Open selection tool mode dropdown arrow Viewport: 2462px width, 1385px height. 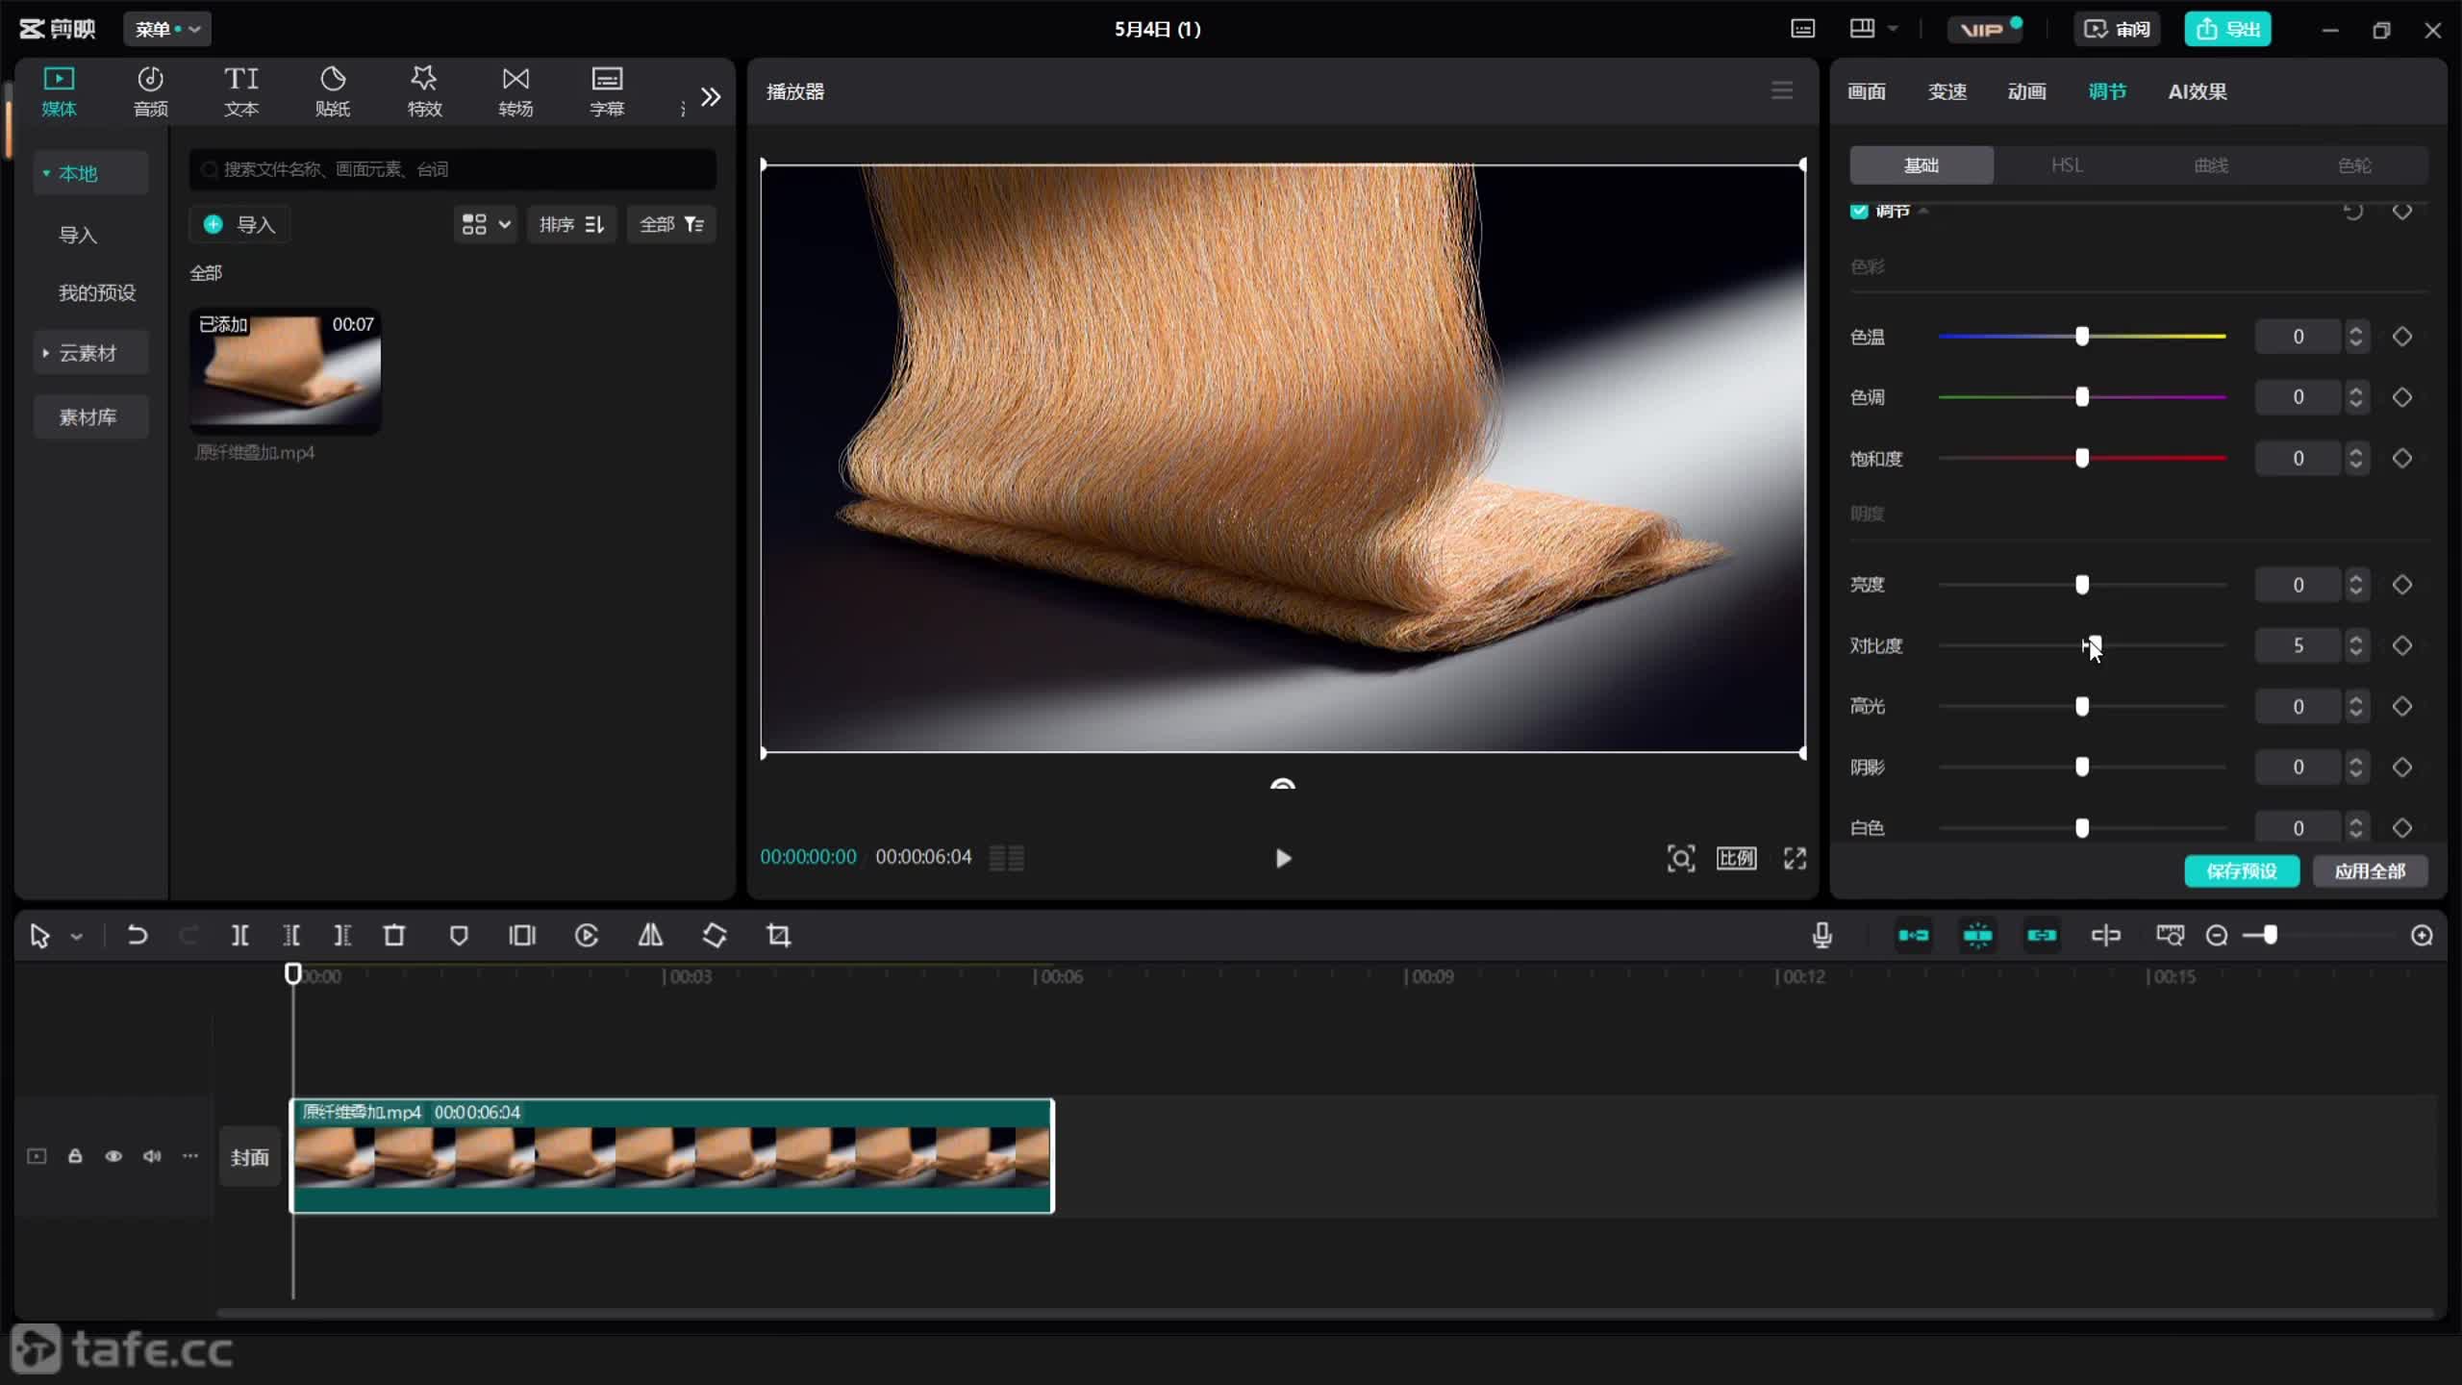[x=77, y=936]
